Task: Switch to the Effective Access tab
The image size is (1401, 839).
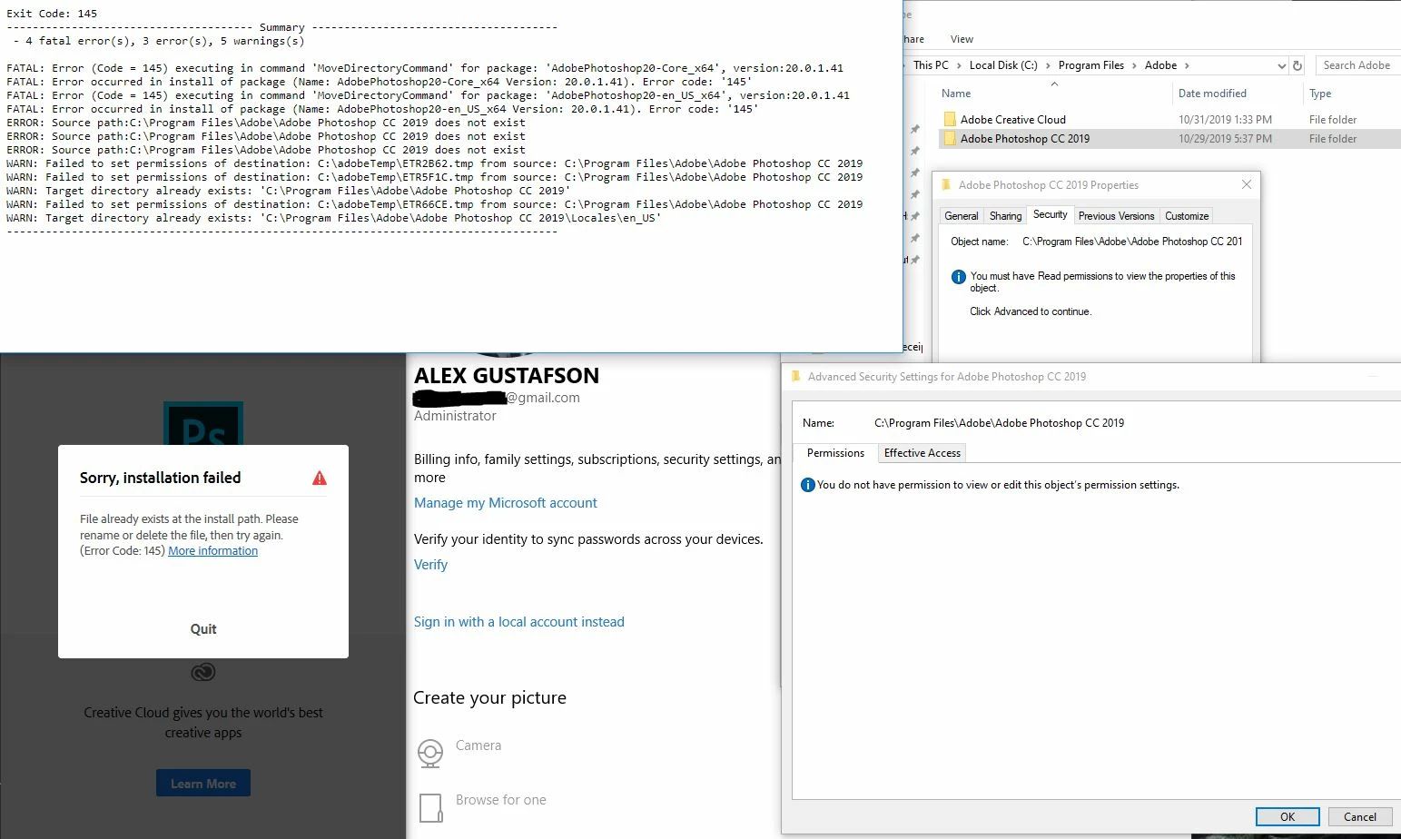Action: [x=922, y=453]
